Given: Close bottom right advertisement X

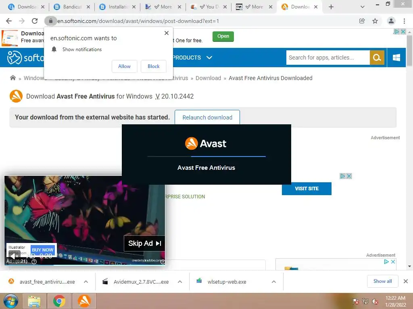Looking at the screenshot, I should [x=393, y=262].
